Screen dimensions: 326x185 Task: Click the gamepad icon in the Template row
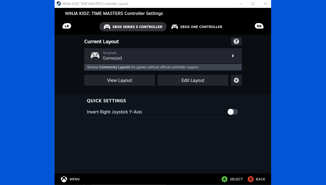[x=95, y=55]
